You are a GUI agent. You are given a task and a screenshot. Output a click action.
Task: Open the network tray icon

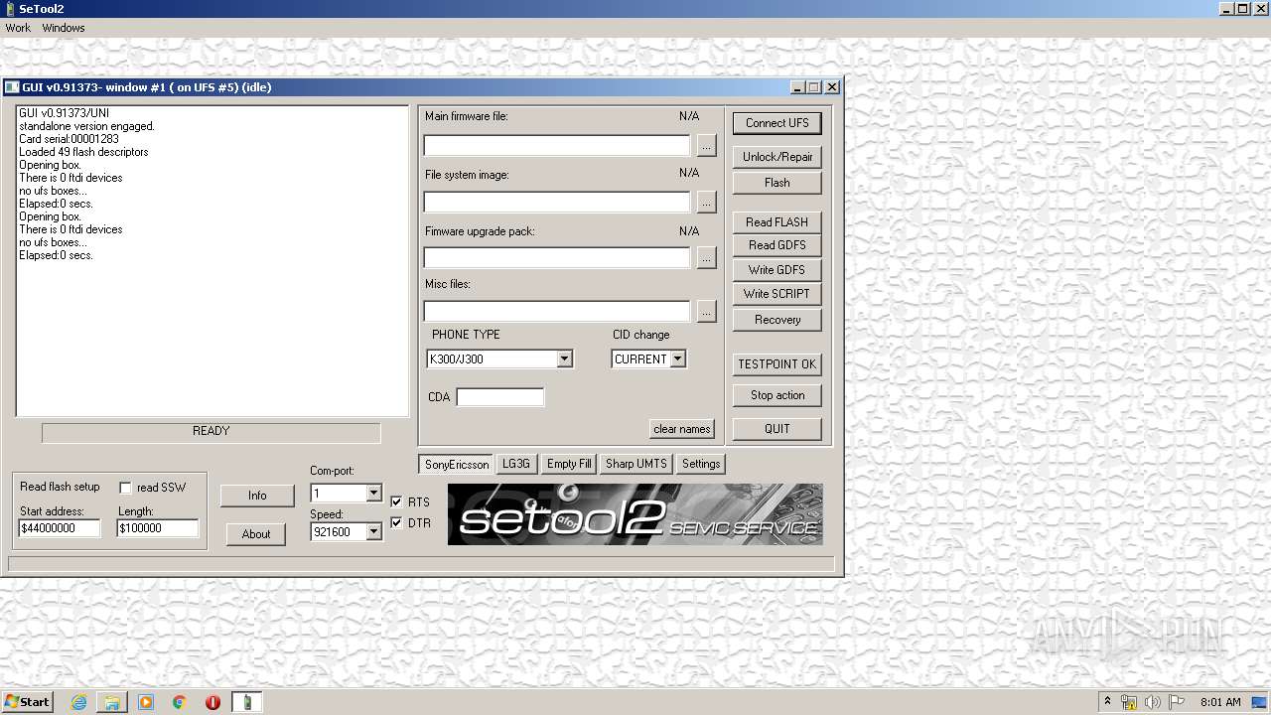(1129, 702)
